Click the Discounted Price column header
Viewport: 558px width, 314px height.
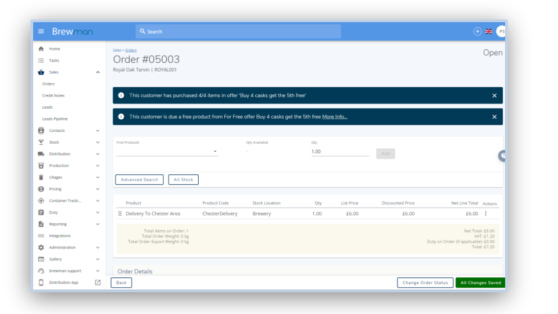coord(398,203)
